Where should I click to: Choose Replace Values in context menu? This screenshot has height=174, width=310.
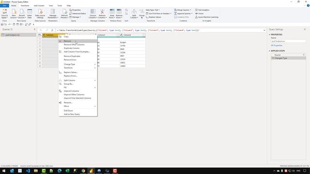pos(78,72)
